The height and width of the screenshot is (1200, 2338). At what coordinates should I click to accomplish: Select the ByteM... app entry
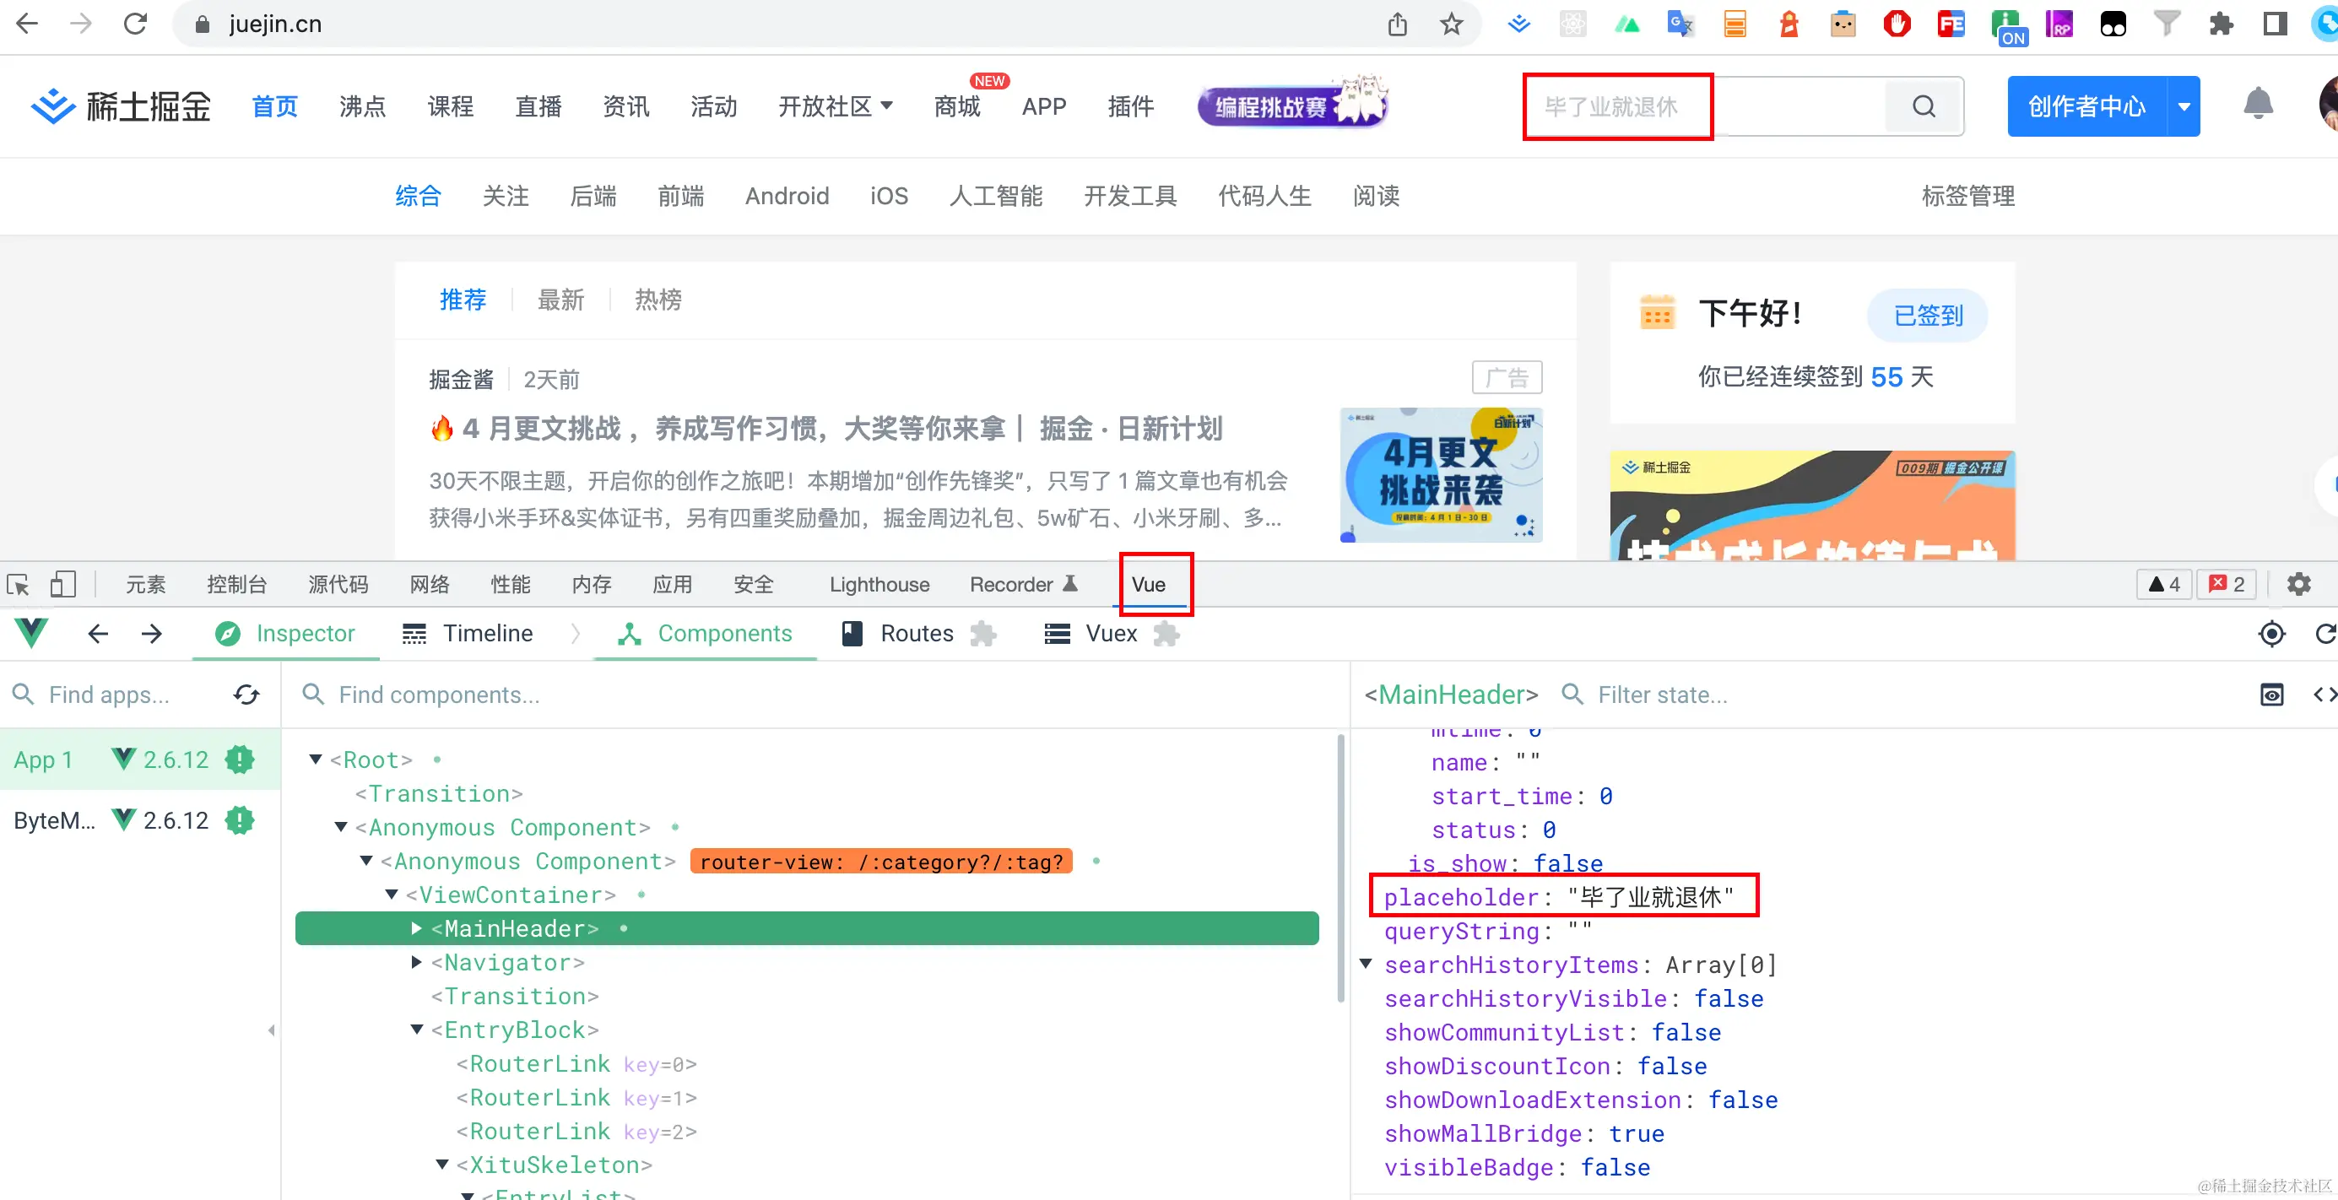140,819
